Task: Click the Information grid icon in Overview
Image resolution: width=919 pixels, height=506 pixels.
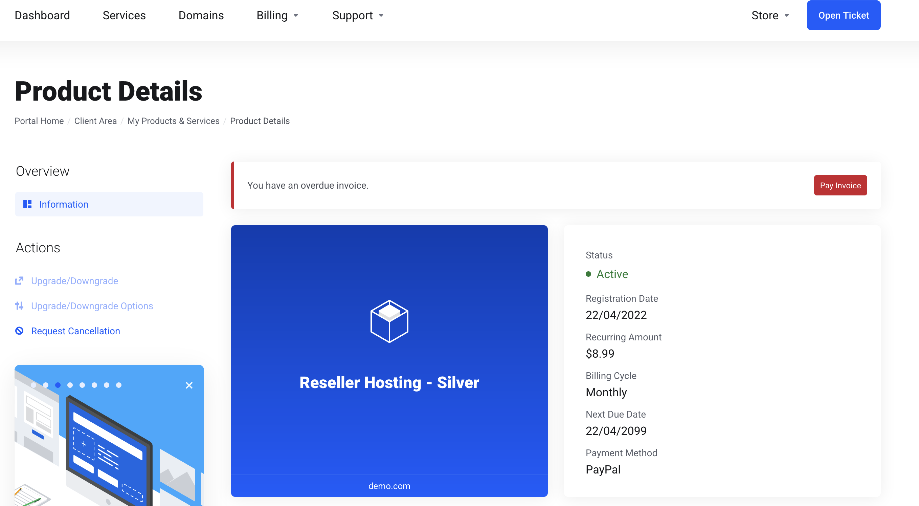Action: coord(27,204)
